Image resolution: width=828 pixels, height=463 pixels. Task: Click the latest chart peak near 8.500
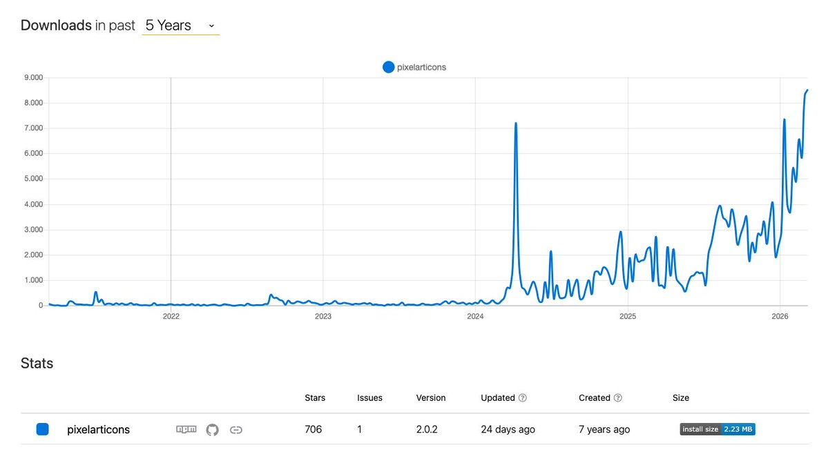[807, 90]
